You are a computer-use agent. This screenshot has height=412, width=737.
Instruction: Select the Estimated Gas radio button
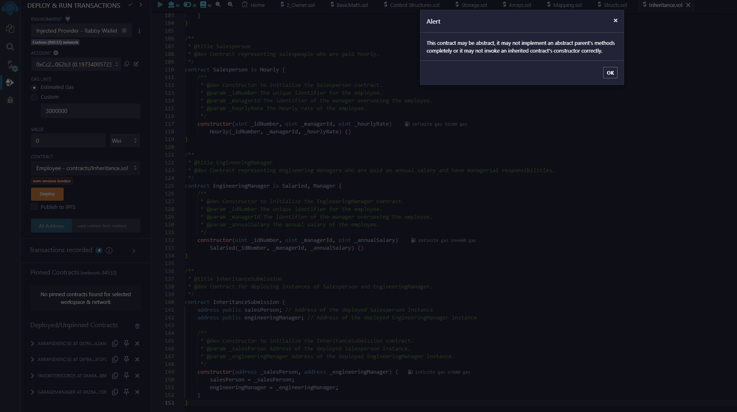[34, 87]
